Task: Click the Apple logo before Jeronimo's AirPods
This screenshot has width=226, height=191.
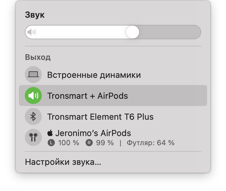Action: click(x=50, y=133)
